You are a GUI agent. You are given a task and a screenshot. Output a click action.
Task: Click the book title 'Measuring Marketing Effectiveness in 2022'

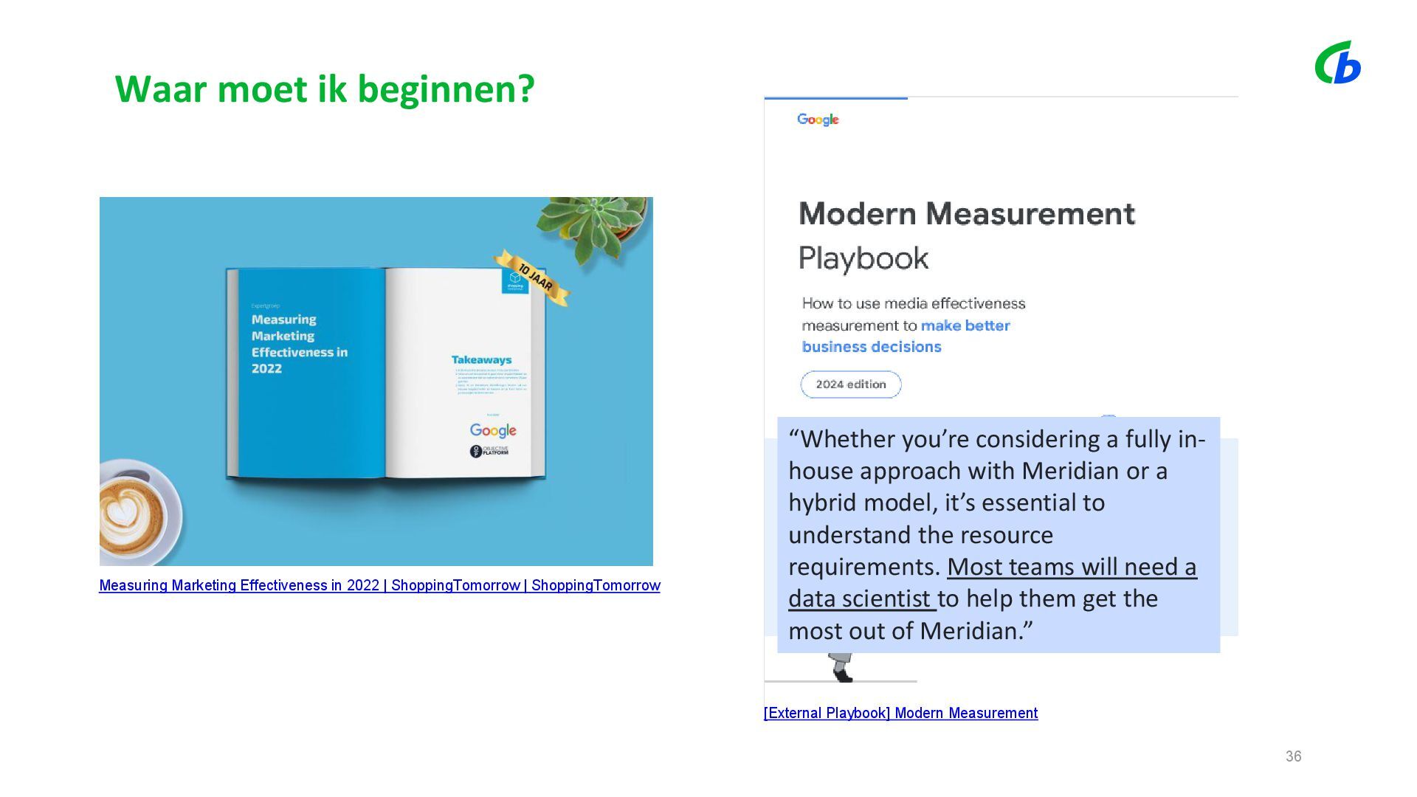click(299, 344)
